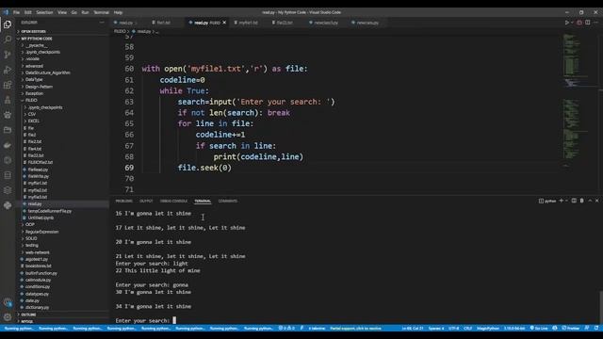
Task: Open the Edit menu
Action: coord(27,12)
